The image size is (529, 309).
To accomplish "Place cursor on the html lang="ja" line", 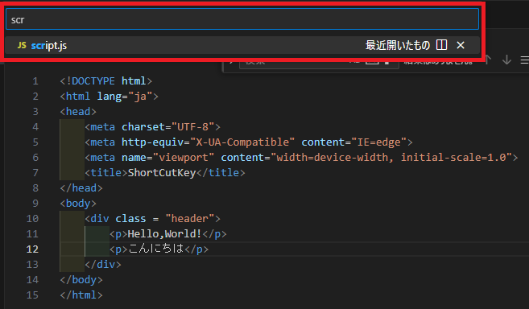I will (x=109, y=97).
